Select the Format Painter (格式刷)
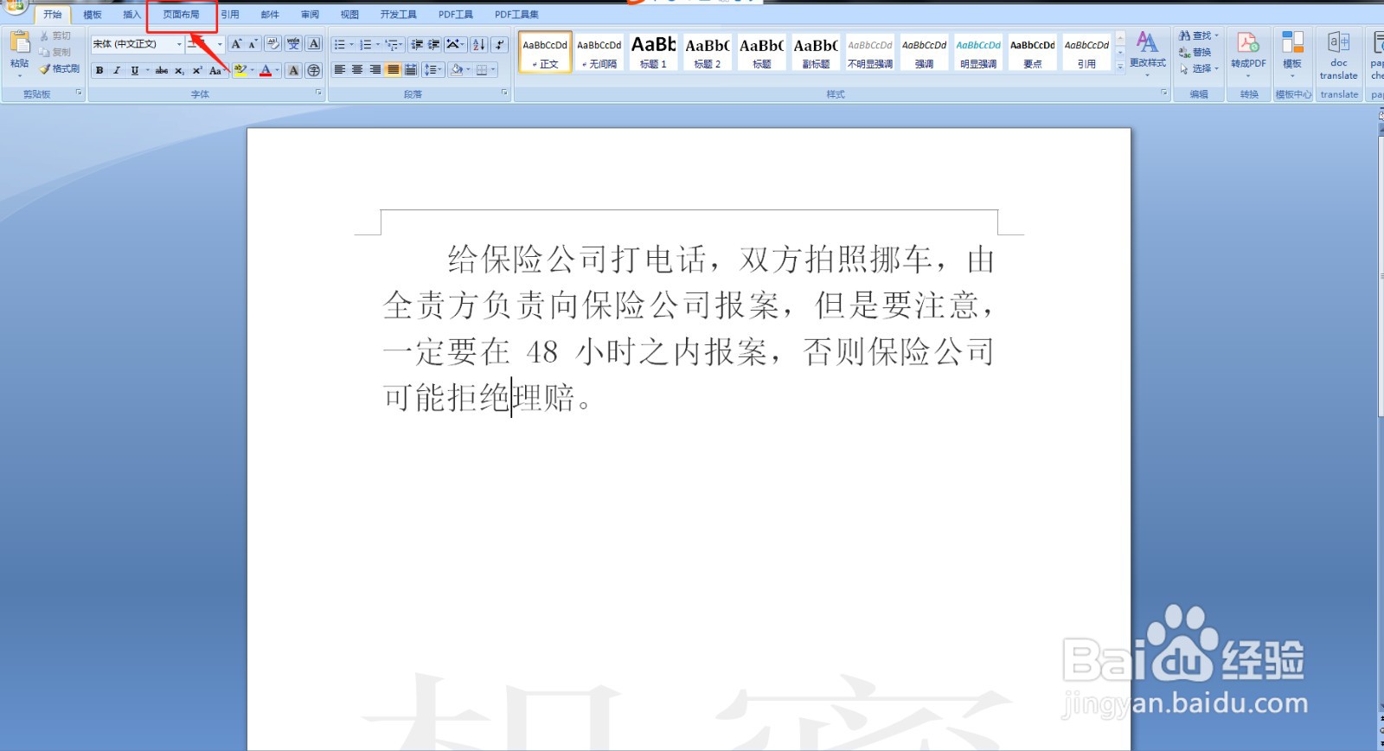The image size is (1384, 751). [60, 68]
